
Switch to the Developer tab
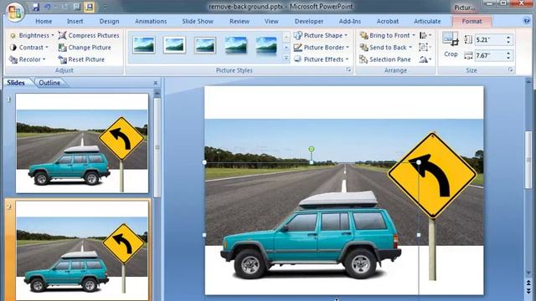[309, 21]
